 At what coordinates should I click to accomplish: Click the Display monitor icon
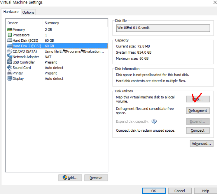tap(10, 78)
